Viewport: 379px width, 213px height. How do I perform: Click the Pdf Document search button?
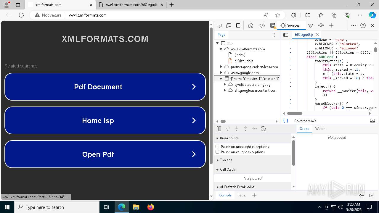105,87
